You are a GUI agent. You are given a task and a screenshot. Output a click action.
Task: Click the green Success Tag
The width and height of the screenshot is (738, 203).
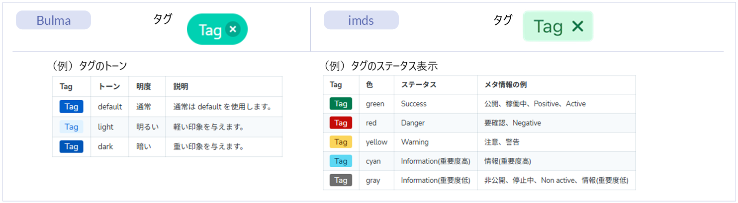pos(341,104)
